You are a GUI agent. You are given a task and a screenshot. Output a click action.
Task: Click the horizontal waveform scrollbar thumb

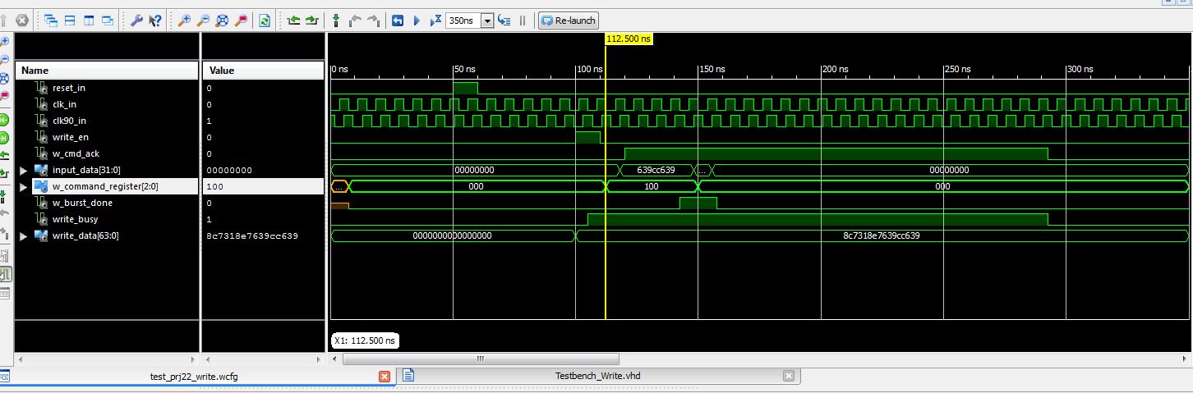(481, 359)
